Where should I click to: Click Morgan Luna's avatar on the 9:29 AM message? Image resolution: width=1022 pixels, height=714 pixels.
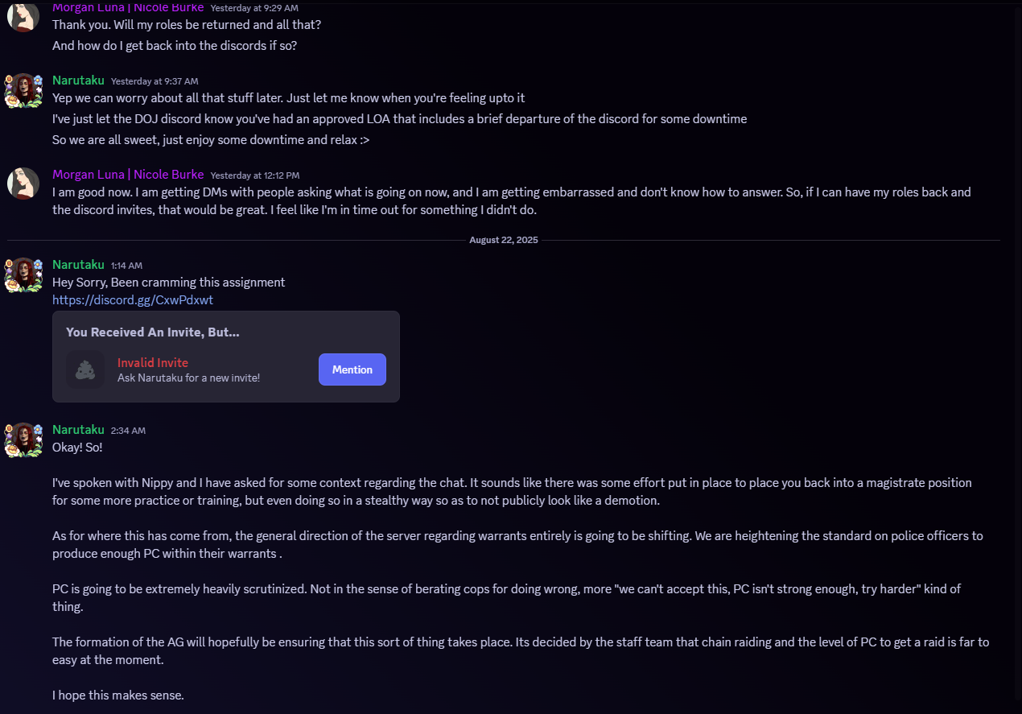pos(23,16)
